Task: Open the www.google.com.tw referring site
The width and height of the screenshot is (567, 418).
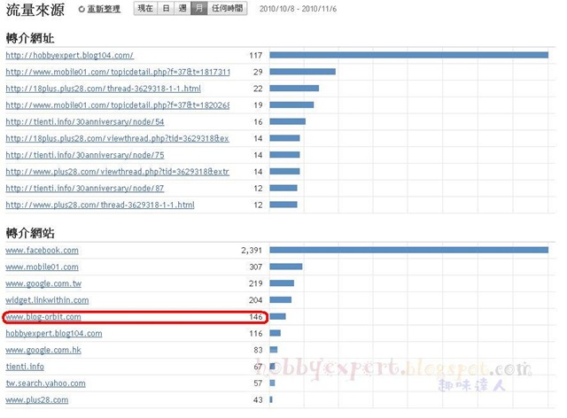Action: click(x=43, y=283)
